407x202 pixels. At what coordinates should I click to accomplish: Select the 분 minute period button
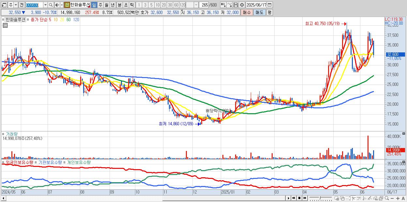[120, 5]
